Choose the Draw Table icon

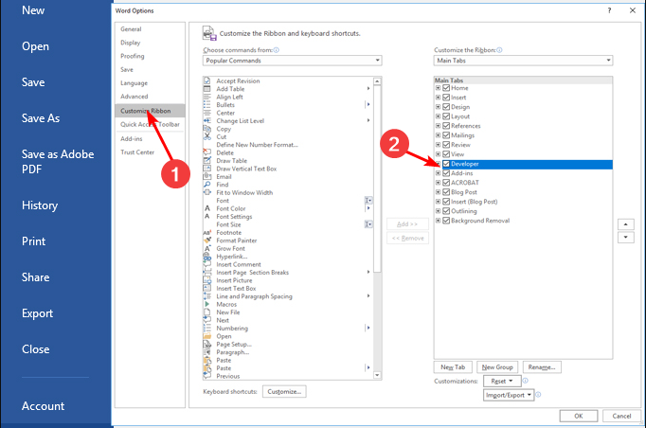coord(207,161)
